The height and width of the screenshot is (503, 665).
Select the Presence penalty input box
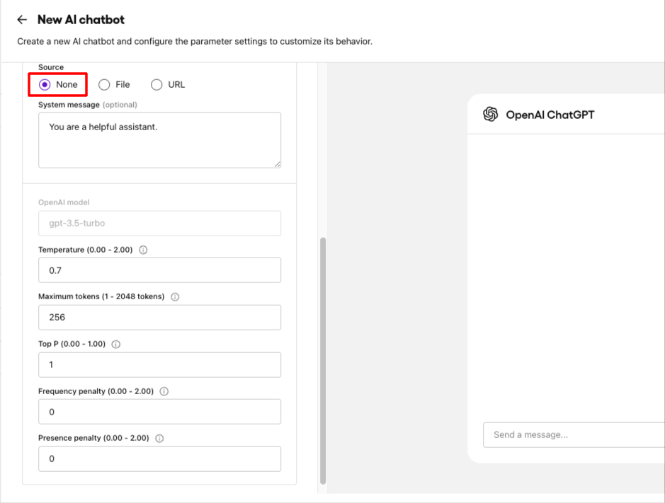click(159, 458)
